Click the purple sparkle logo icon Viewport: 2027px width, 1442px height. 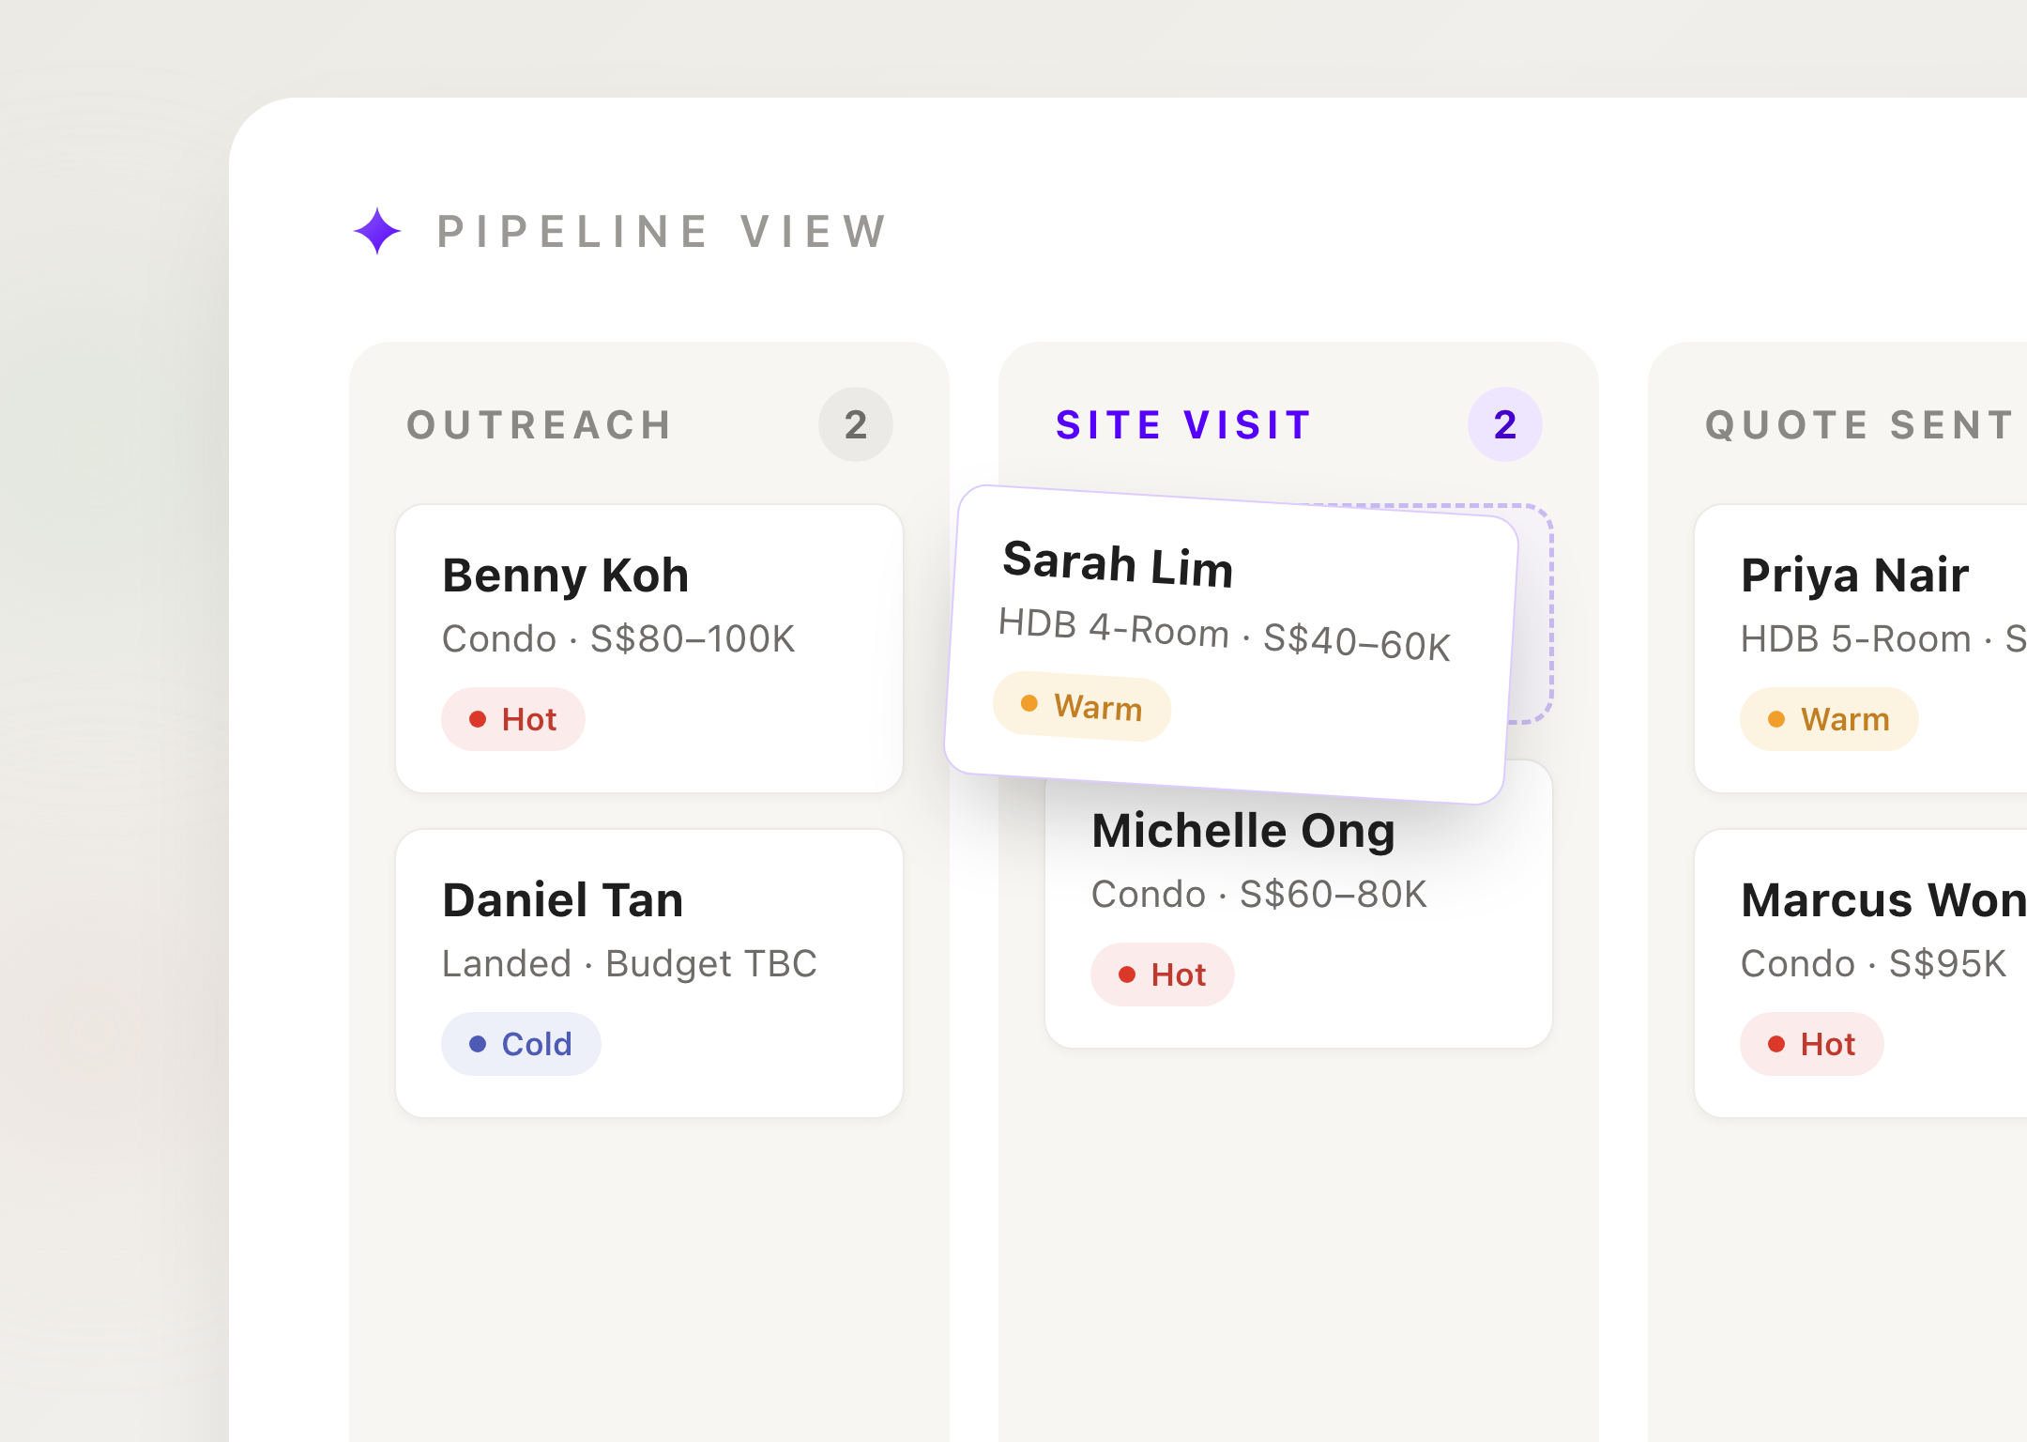(x=377, y=231)
